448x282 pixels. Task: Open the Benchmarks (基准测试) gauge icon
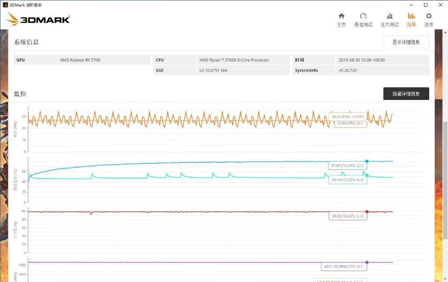[363, 16]
